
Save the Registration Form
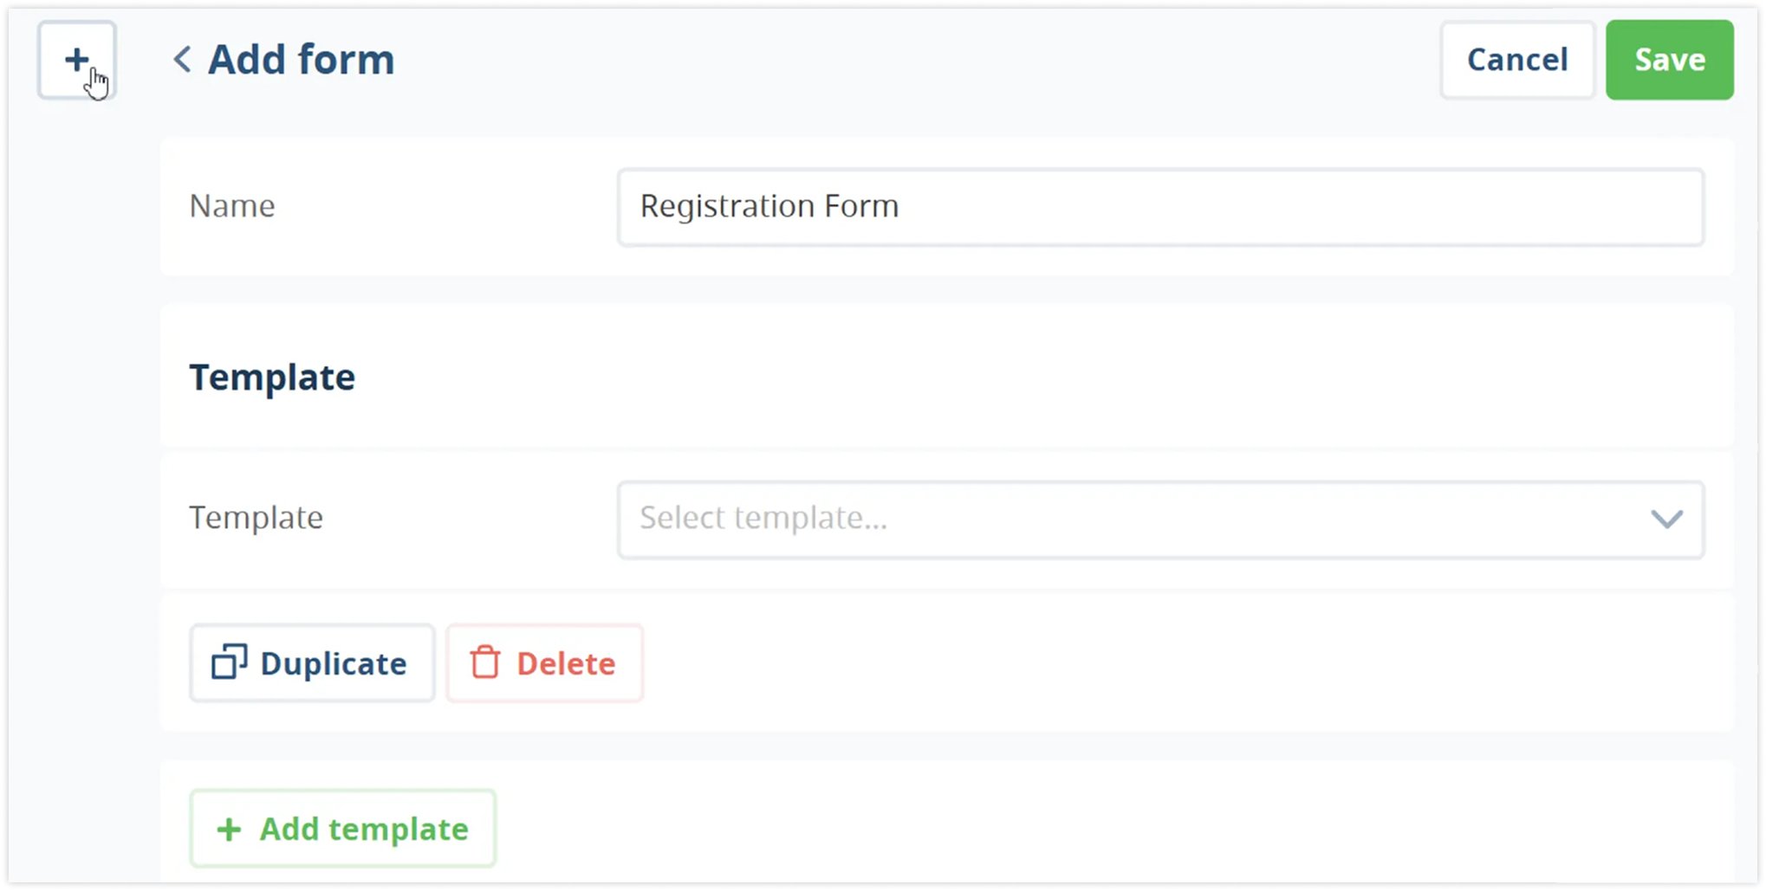coord(1668,60)
